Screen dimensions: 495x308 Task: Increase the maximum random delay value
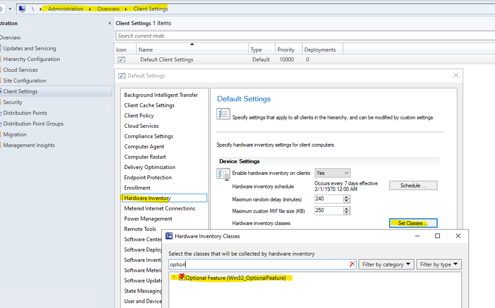pyautogui.click(x=347, y=197)
